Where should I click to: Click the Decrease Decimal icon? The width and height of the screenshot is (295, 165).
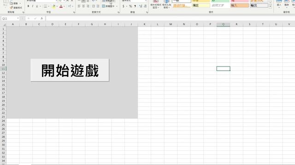145,6
